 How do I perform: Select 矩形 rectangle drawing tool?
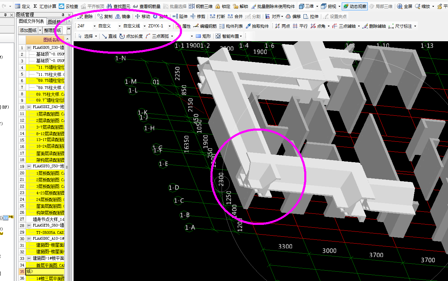(203, 36)
